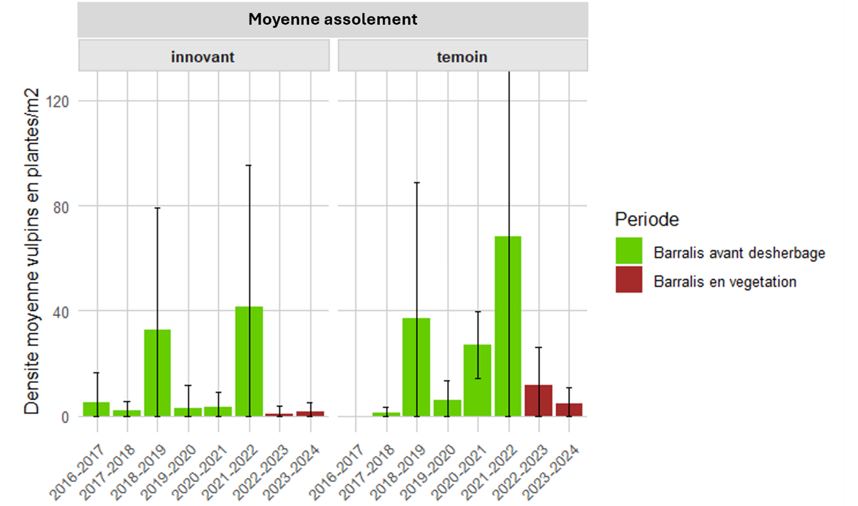Click the 2018-2019 green bar in temoin panel
This screenshot has height=506, width=858.
pos(417,367)
